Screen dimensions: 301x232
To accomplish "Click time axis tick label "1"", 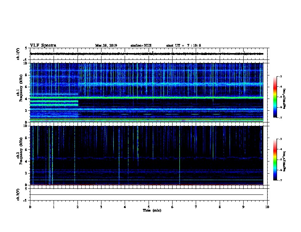I will pyautogui.click(x=54, y=207).
